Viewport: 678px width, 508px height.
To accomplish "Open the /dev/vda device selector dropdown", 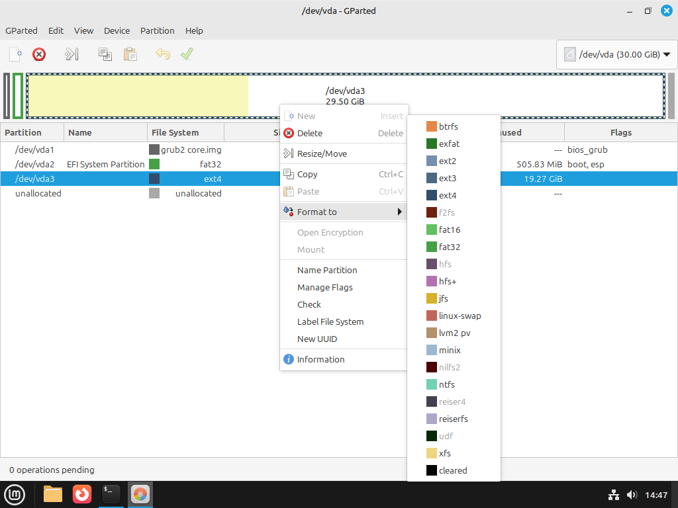I will click(x=617, y=55).
